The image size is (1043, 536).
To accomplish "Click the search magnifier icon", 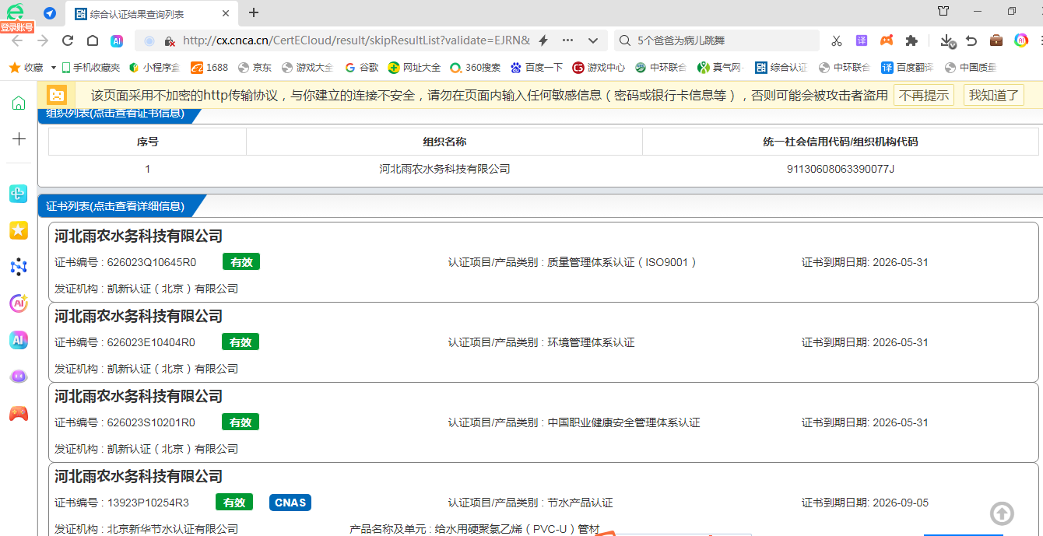I will pos(624,40).
